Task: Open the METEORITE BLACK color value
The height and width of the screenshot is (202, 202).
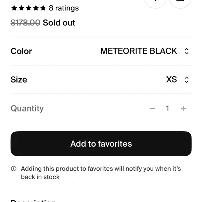Action: point(139,51)
